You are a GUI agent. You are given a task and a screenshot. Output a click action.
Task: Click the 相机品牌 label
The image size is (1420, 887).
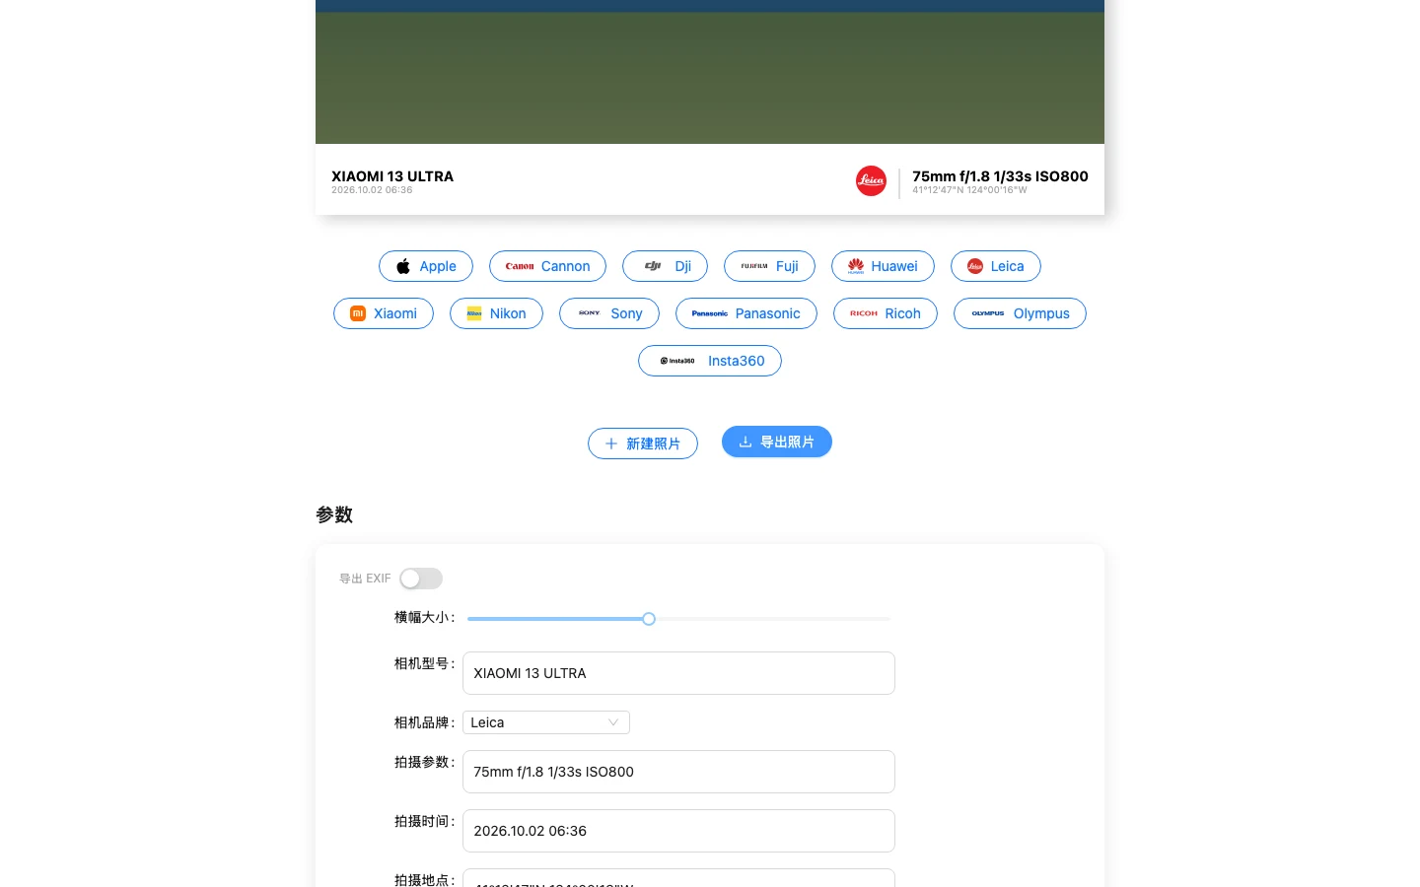(x=424, y=722)
